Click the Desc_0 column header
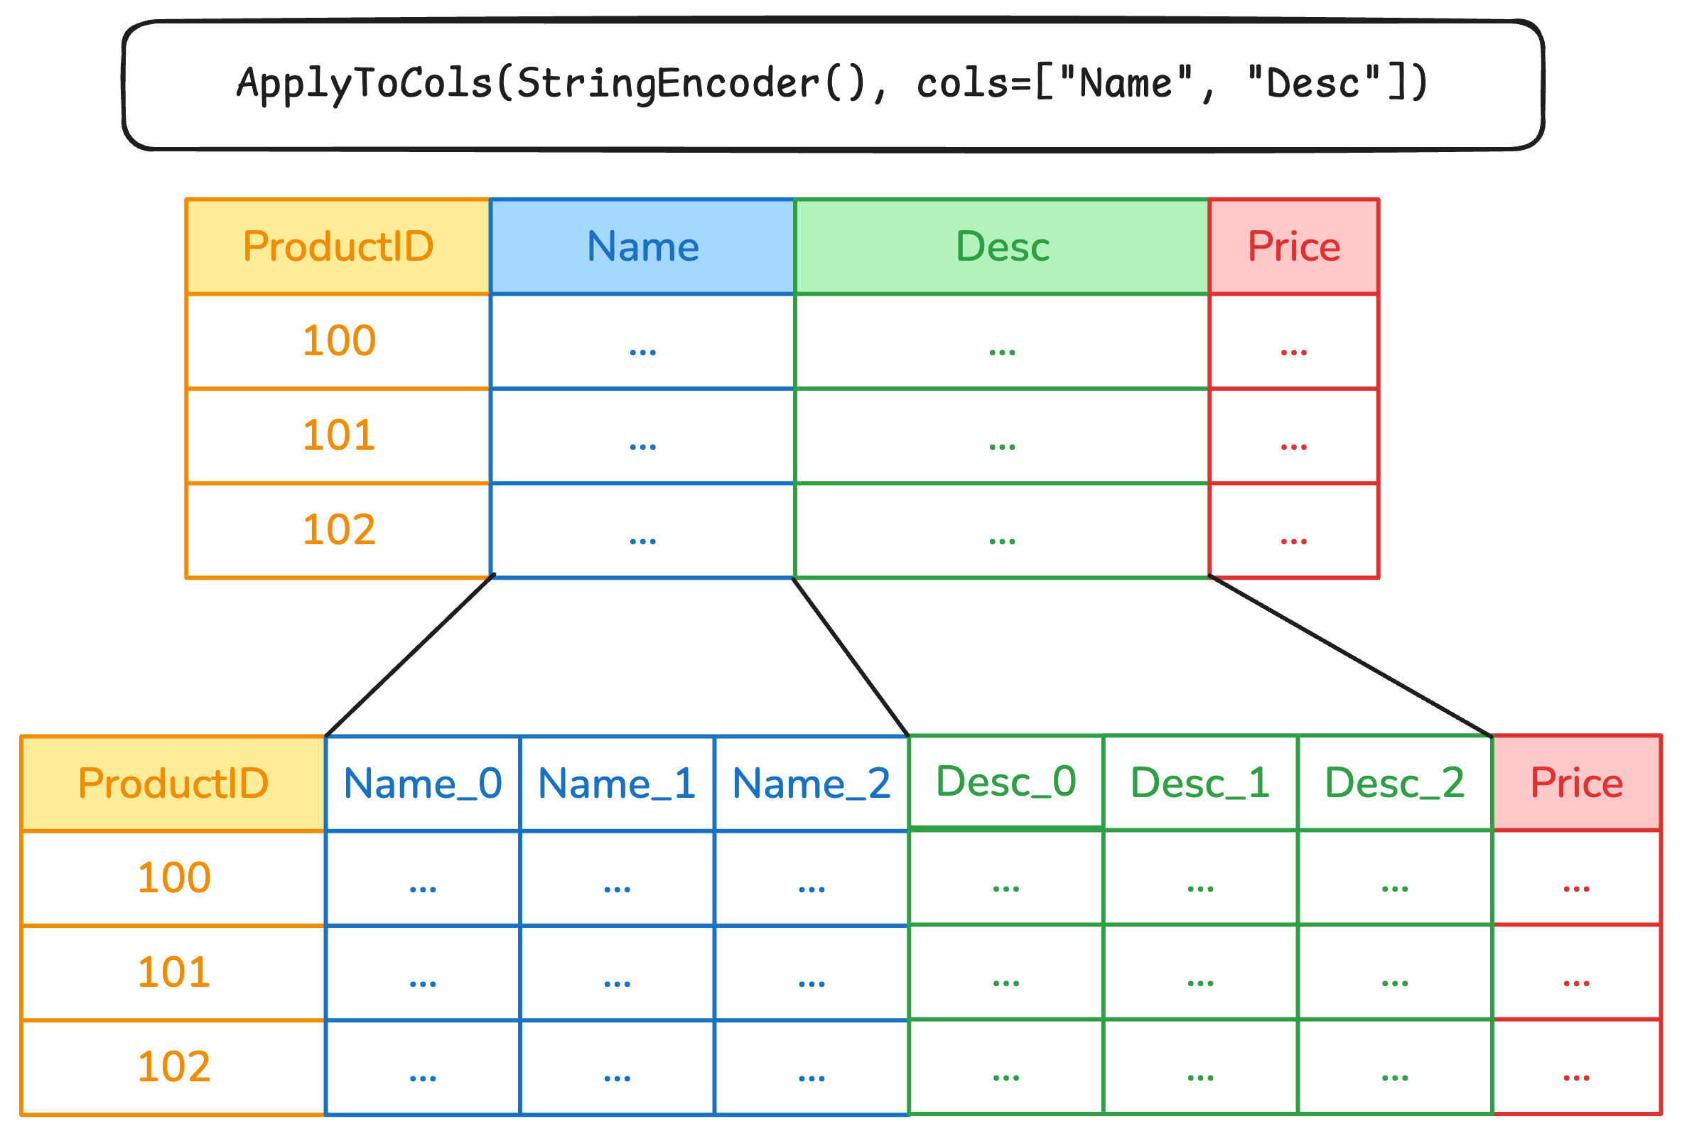The height and width of the screenshot is (1136, 1682). [1006, 782]
